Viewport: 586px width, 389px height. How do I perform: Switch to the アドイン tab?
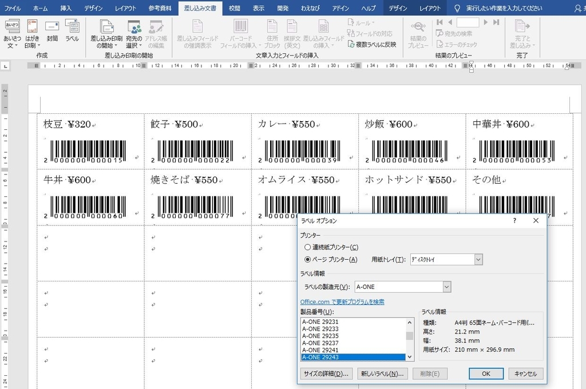pos(340,8)
